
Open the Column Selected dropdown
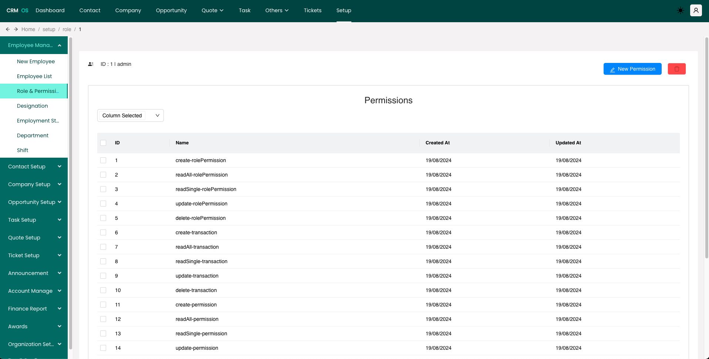point(130,115)
